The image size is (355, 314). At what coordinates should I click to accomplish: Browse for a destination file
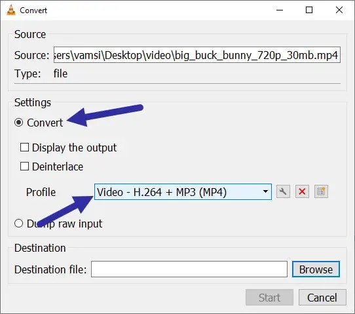coord(316,269)
